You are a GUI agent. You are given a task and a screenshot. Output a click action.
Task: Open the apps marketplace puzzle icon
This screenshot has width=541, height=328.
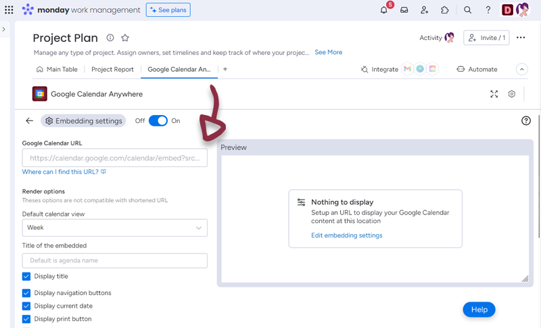444,10
